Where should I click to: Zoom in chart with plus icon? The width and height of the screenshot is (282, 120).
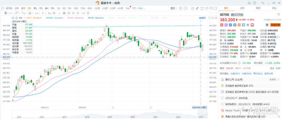pos(216,18)
